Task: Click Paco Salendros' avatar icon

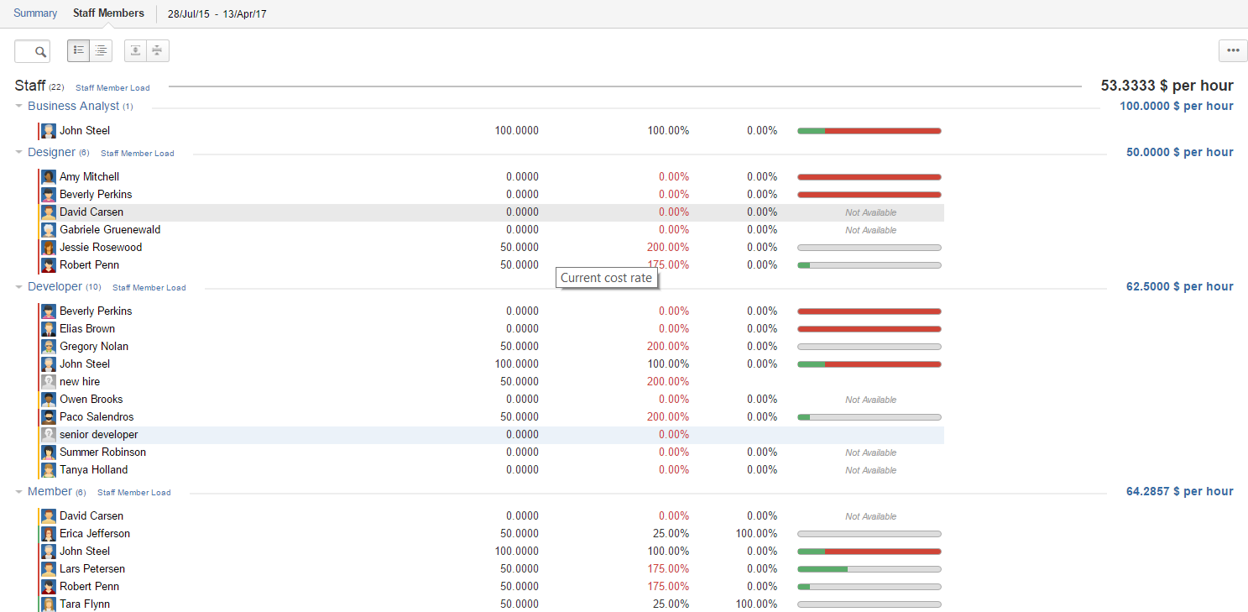Action: coord(49,417)
